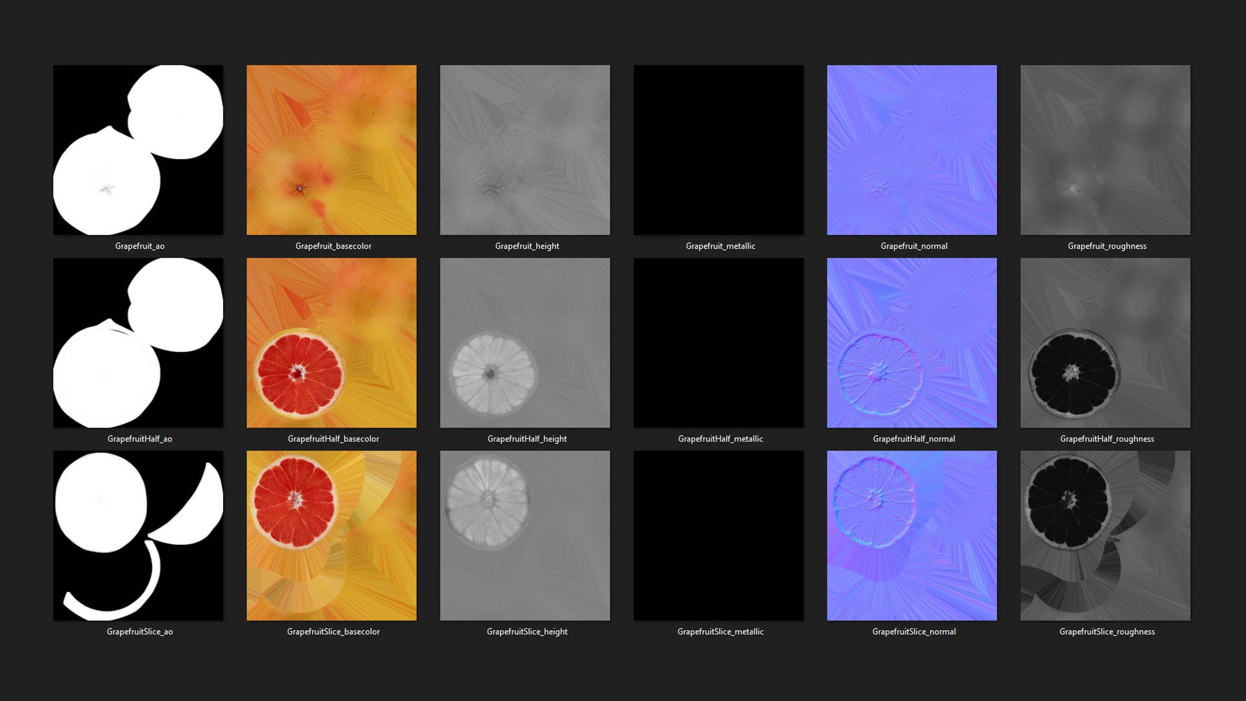Viewport: 1246px width, 701px height.
Task: Open the Grapefruit_basecolor thumbnail
Action: (332, 150)
